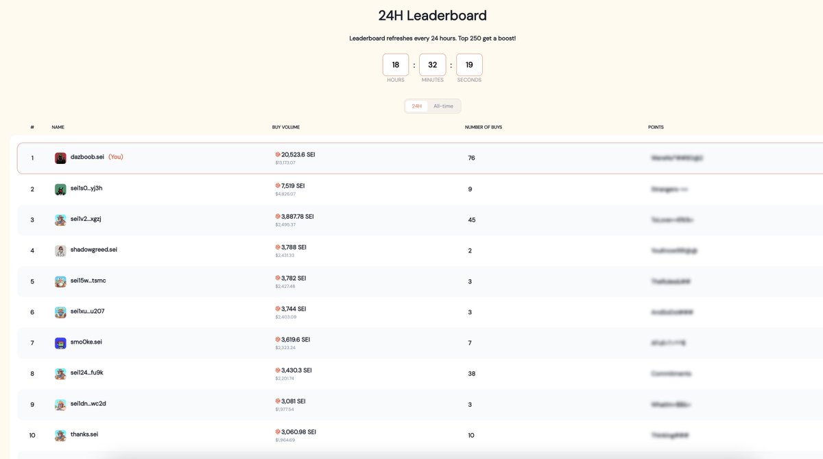The height and width of the screenshot is (459, 823).
Task: Click SEI coin icon beside 3,782 SEI
Action: coord(278,278)
